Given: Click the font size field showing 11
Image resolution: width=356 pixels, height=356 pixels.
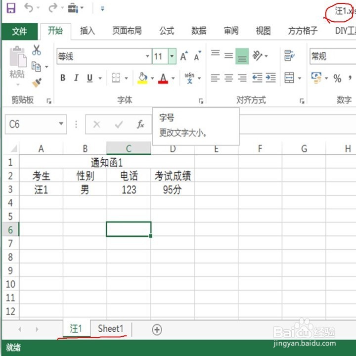Looking at the screenshot, I should [160, 56].
